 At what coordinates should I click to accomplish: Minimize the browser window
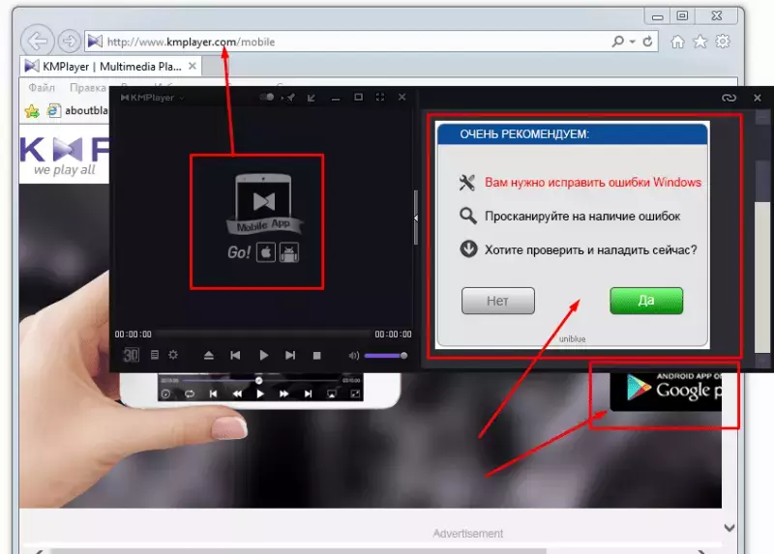657,16
